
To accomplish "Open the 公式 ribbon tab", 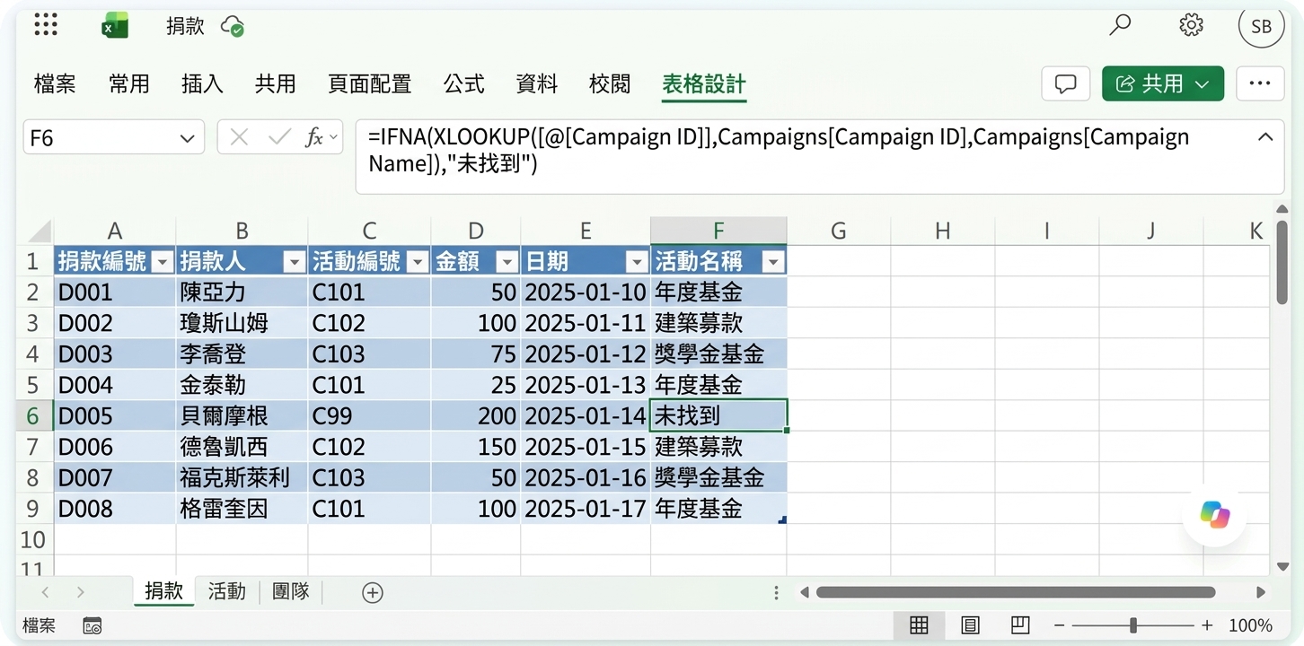I will 464,84.
